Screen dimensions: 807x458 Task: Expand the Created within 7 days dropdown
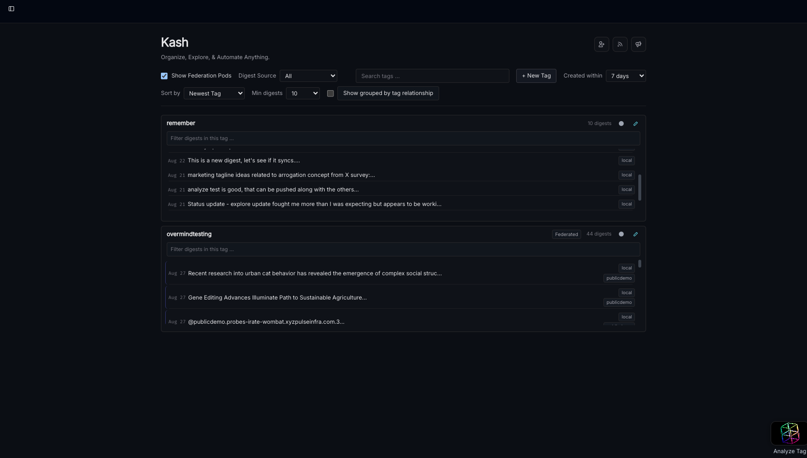click(626, 76)
